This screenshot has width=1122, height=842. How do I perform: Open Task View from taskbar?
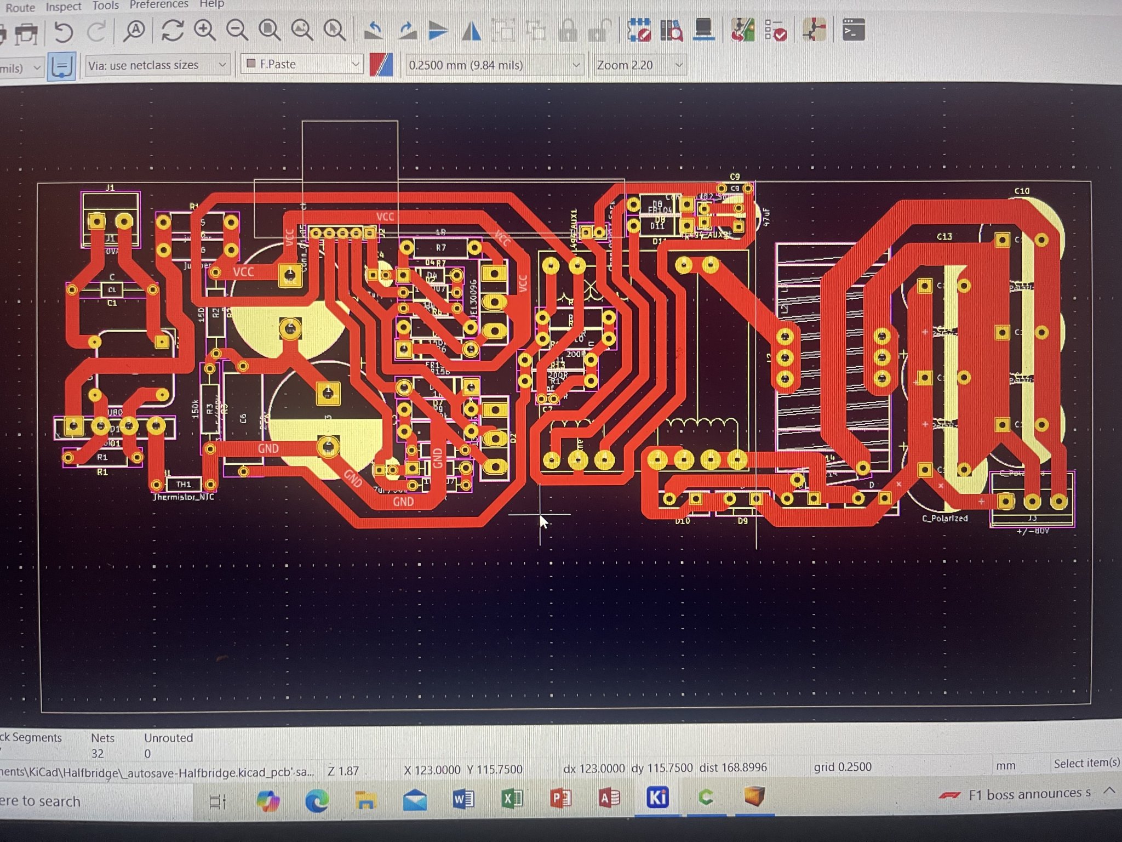(217, 801)
